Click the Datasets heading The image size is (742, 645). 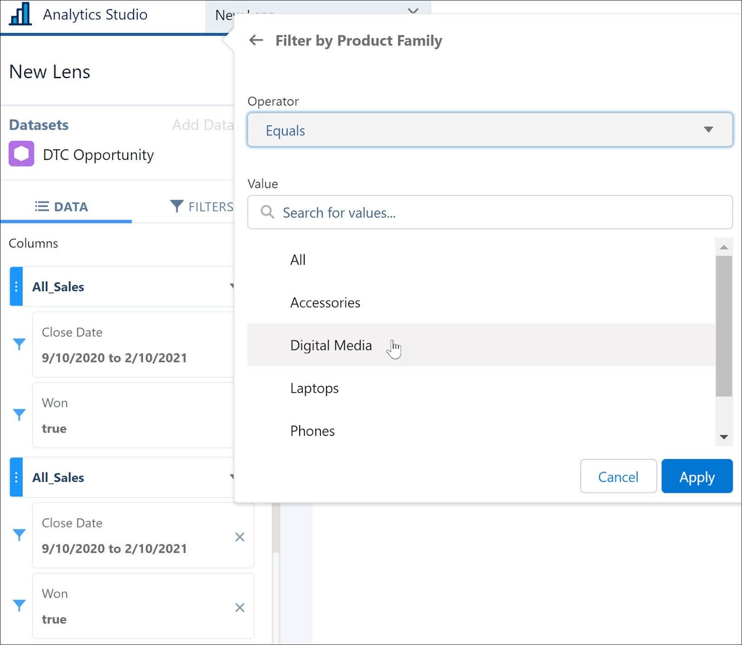tap(39, 125)
